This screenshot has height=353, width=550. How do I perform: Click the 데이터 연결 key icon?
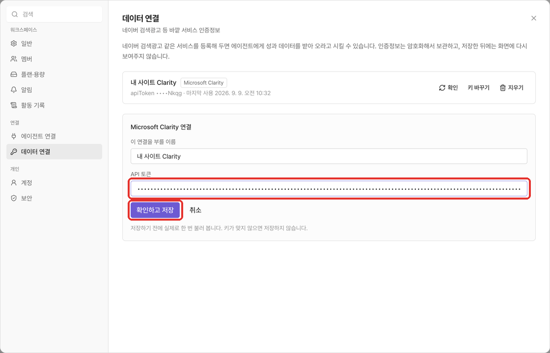pos(14,151)
